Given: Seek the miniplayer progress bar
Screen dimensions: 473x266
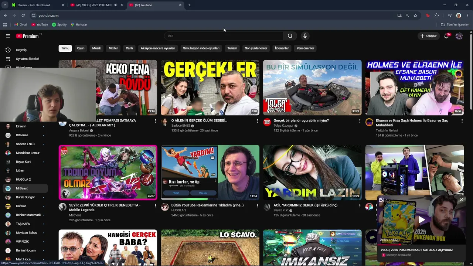Looking at the screenshot, I should click(421, 244).
